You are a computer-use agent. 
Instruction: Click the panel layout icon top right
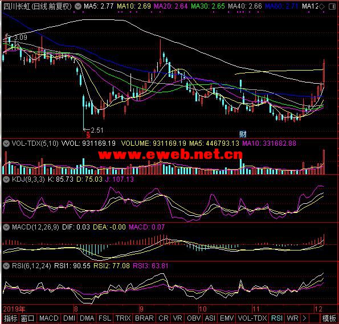click(332, 7)
